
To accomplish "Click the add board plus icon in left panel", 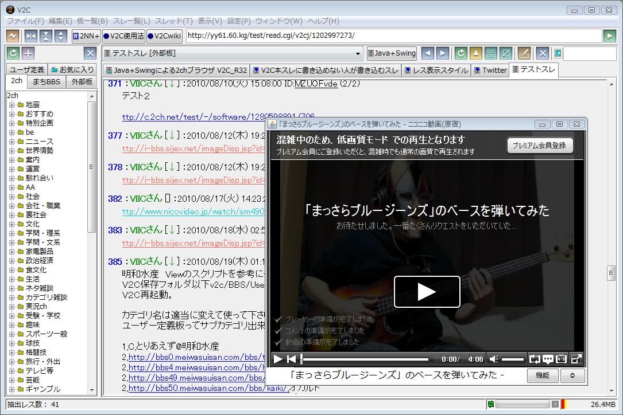I will pos(28,53).
